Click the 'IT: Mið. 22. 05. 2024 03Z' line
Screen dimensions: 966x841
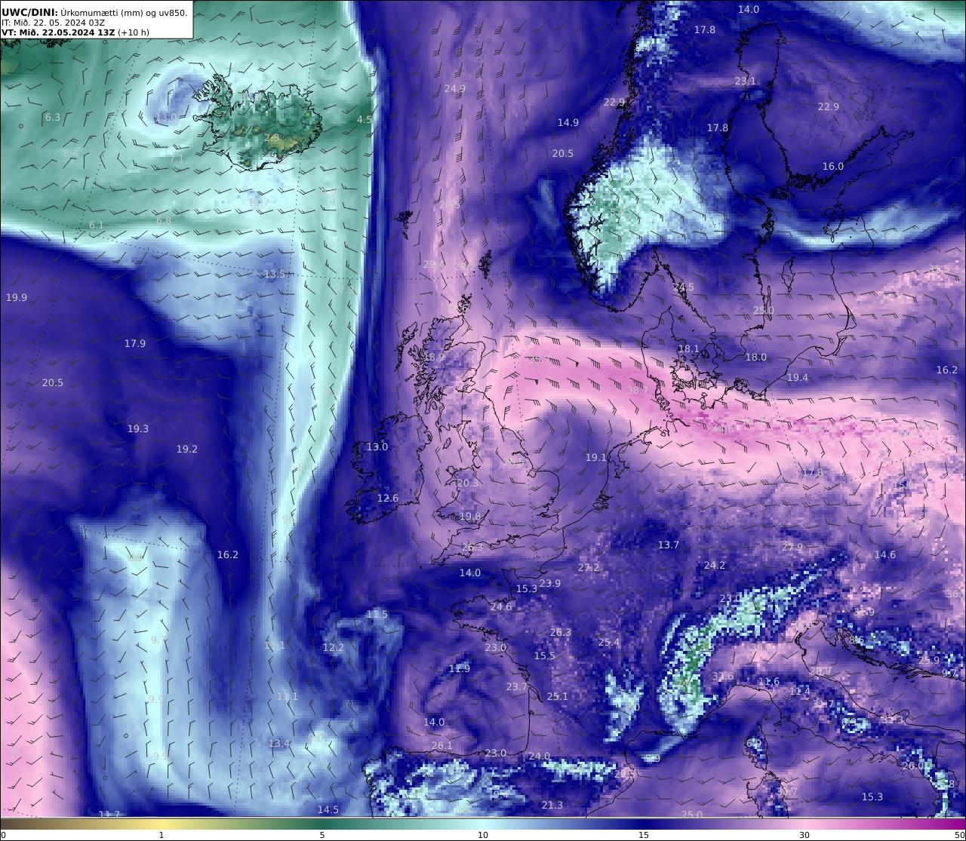point(54,23)
